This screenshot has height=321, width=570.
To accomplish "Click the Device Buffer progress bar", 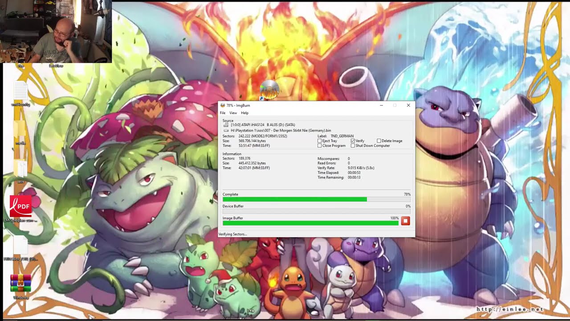I will tap(317, 211).
